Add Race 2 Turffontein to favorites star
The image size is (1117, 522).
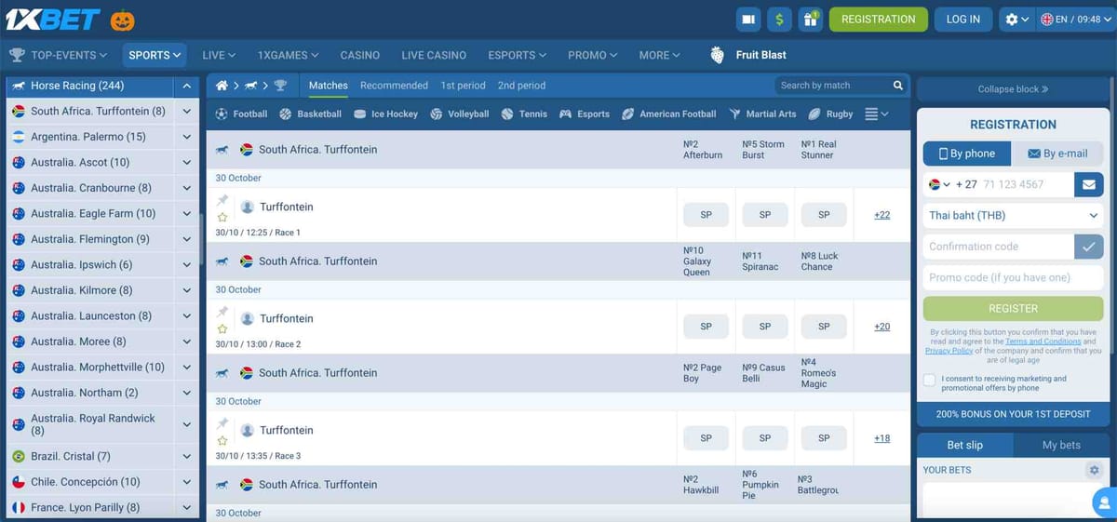click(x=222, y=329)
